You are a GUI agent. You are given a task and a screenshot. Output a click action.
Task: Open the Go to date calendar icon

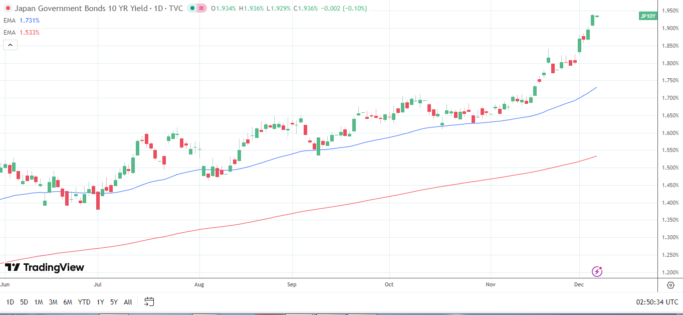pos(149,301)
